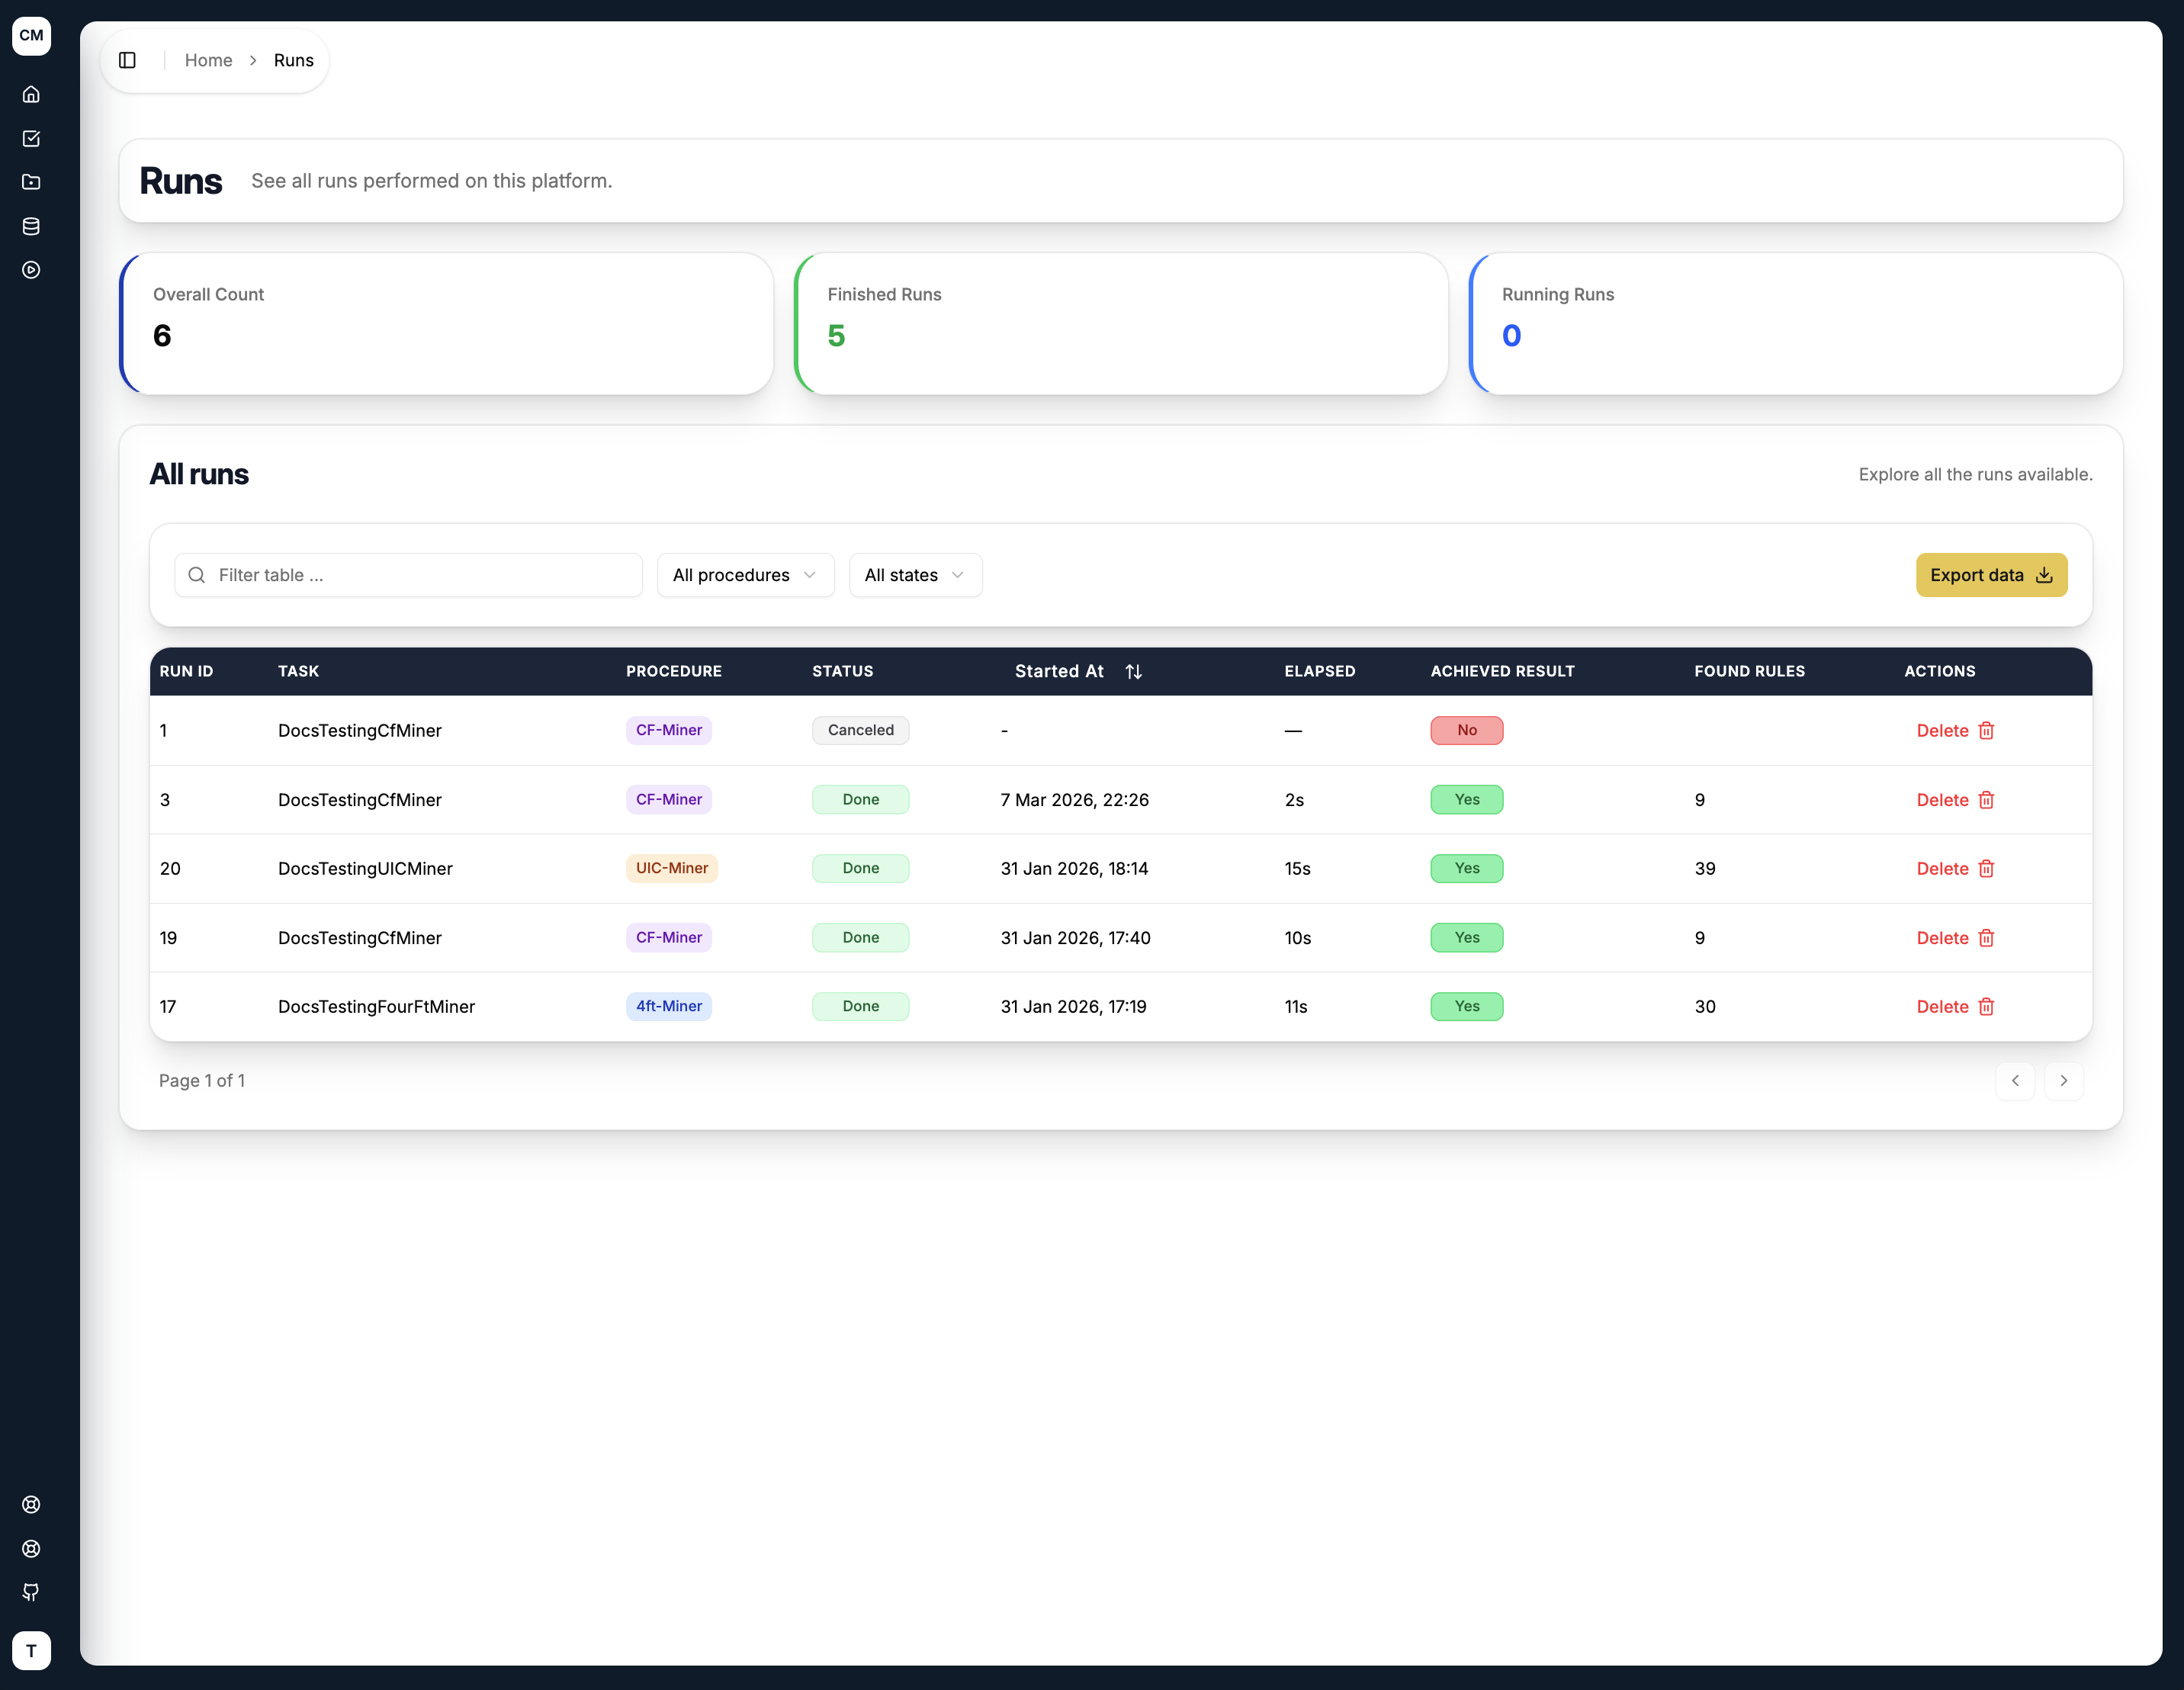Click the Export data button
The width and height of the screenshot is (2184, 1690).
(1991, 575)
